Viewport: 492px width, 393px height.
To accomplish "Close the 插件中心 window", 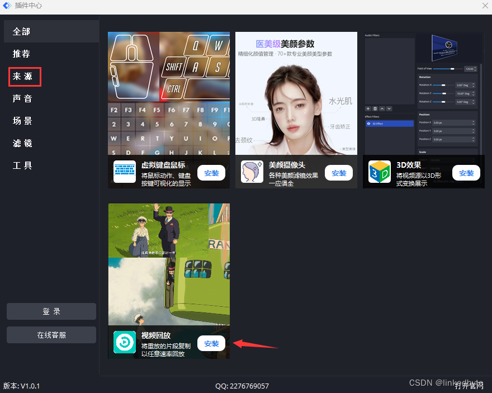I will (485, 6).
